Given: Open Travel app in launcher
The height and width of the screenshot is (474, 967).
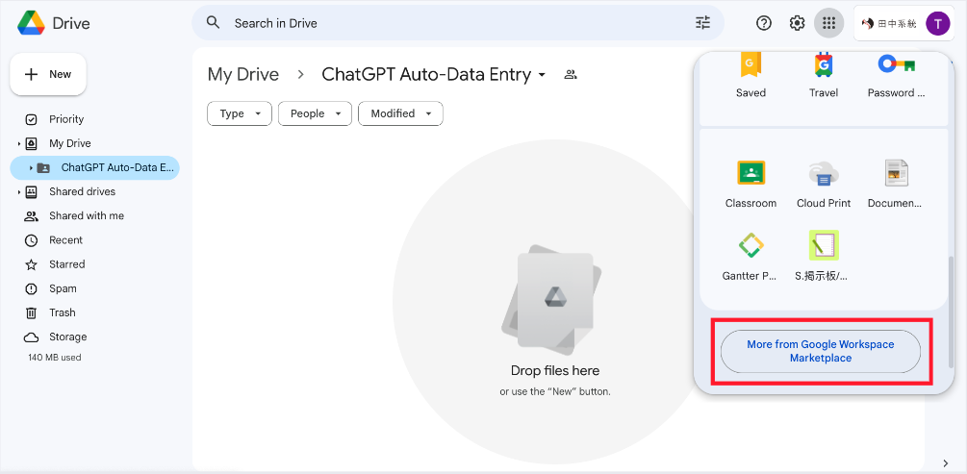Looking at the screenshot, I should 824,74.
